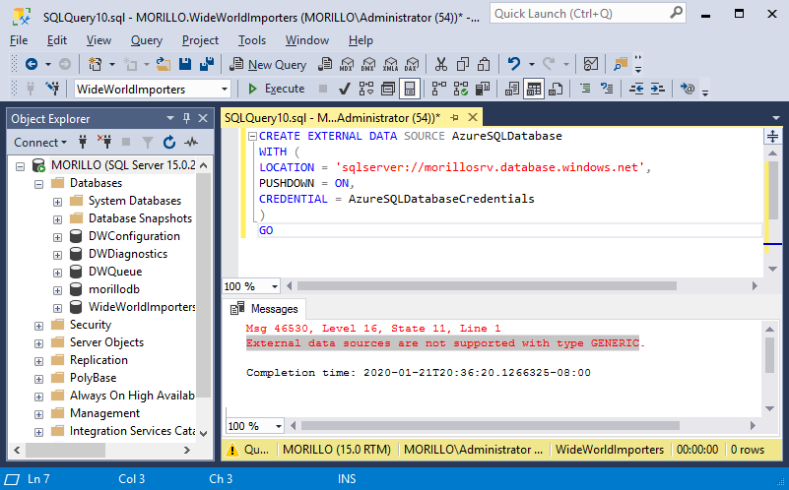Toggle IntelliSense Enabled button
This screenshot has height=490, width=789.
point(410,89)
